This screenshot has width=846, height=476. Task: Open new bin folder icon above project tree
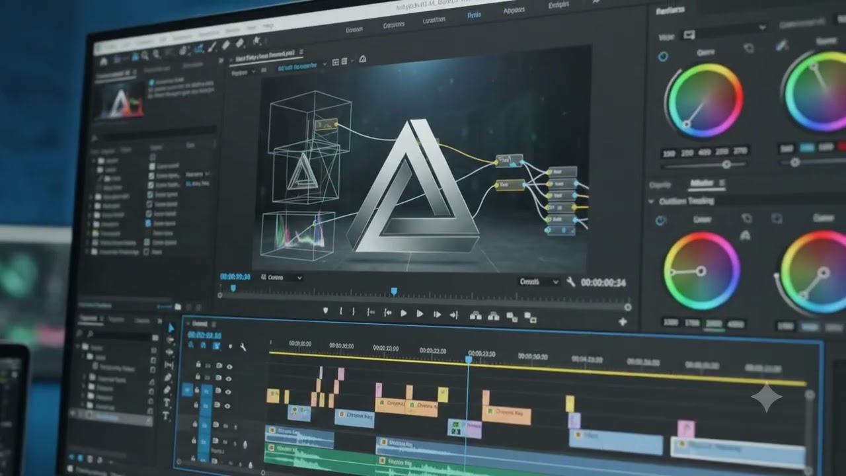click(x=178, y=307)
